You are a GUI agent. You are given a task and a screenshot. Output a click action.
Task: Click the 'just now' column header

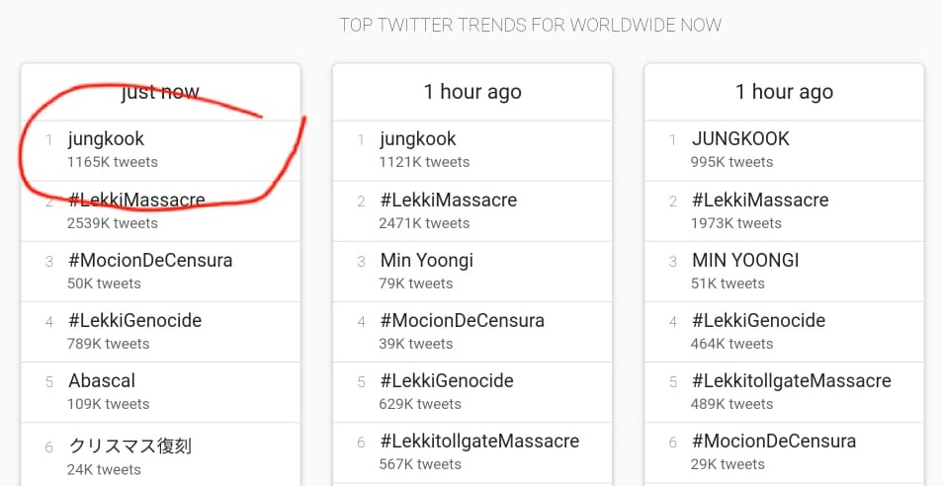click(160, 92)
